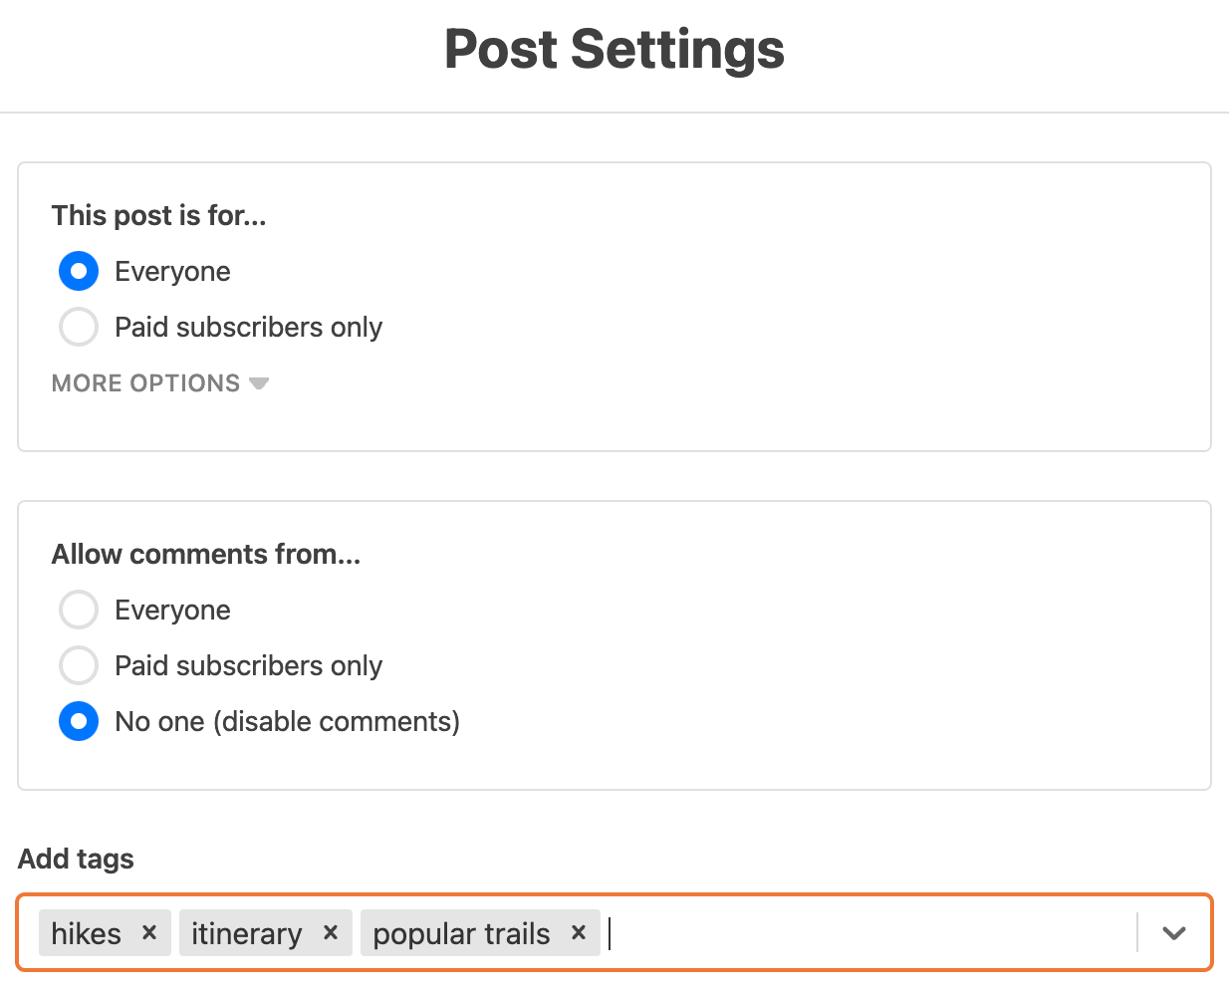The height and width of the screenshot is (990, 1229).
Task: Choose "No one (disable comments)" option
Action: 79,721
